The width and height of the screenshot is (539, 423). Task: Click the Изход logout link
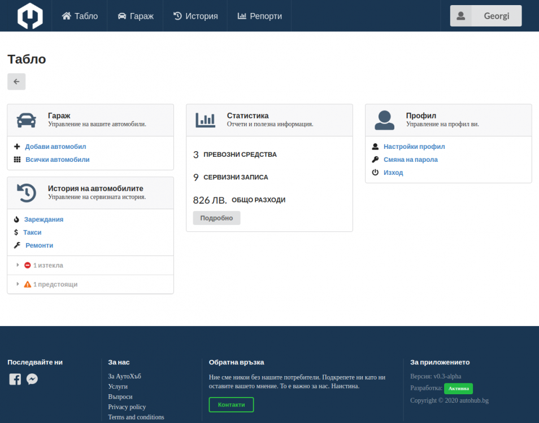tap(393, 173)
